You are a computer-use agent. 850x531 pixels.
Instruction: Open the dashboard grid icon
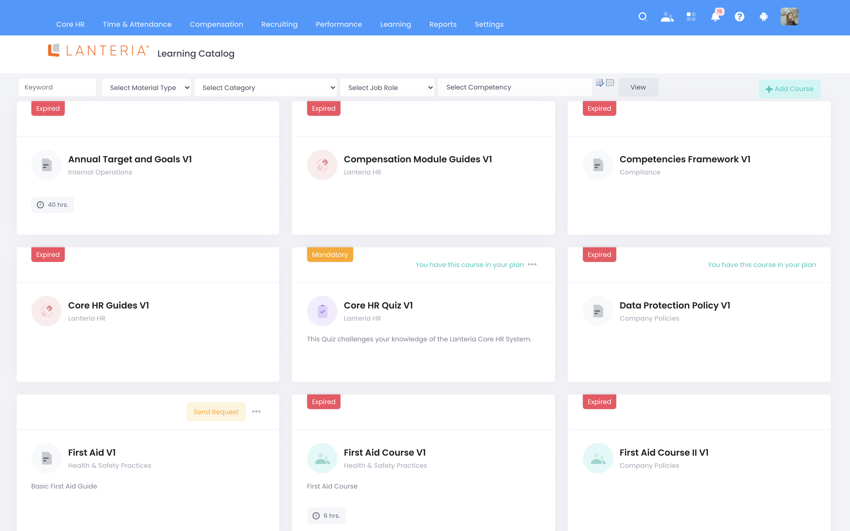691,17
